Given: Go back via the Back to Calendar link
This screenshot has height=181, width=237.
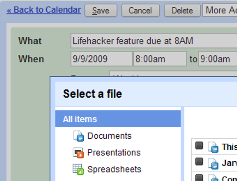Looking at the screenshot, I should [44, 10].
